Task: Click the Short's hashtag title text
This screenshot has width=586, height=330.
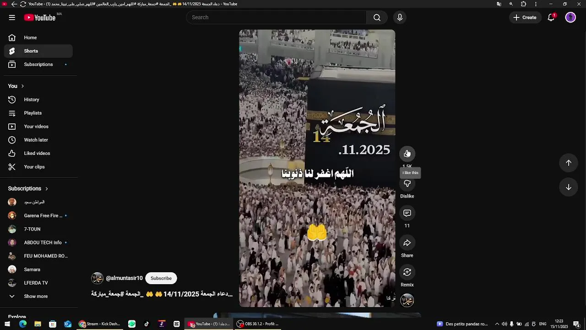Action: pyautogui.click(x=162, y=294)
